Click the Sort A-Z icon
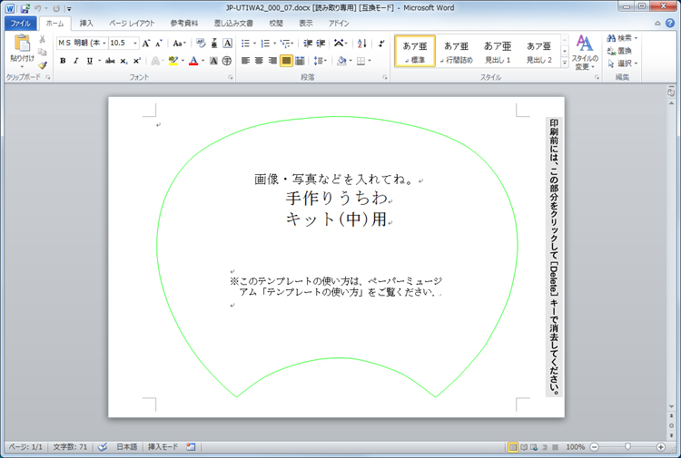The width and height of the screenshot is (681, 458). click(361, 43)
